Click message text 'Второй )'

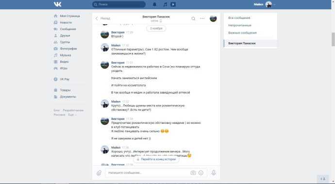tap(117, 36)
